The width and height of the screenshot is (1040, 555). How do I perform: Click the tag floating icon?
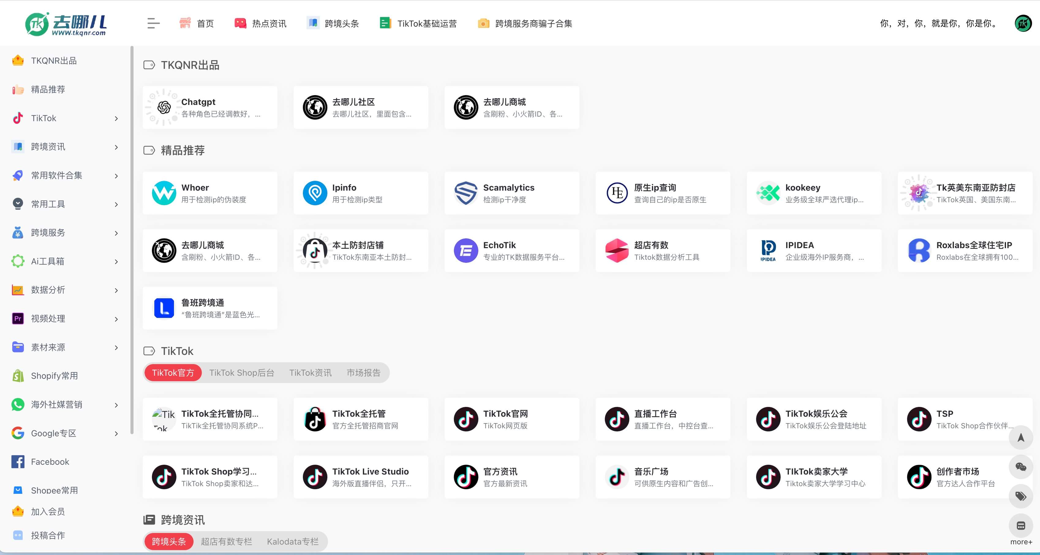[1021, 496]
